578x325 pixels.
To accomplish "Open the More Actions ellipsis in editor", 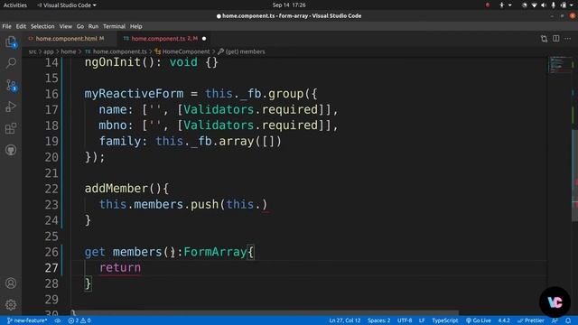I will point(568,39).
